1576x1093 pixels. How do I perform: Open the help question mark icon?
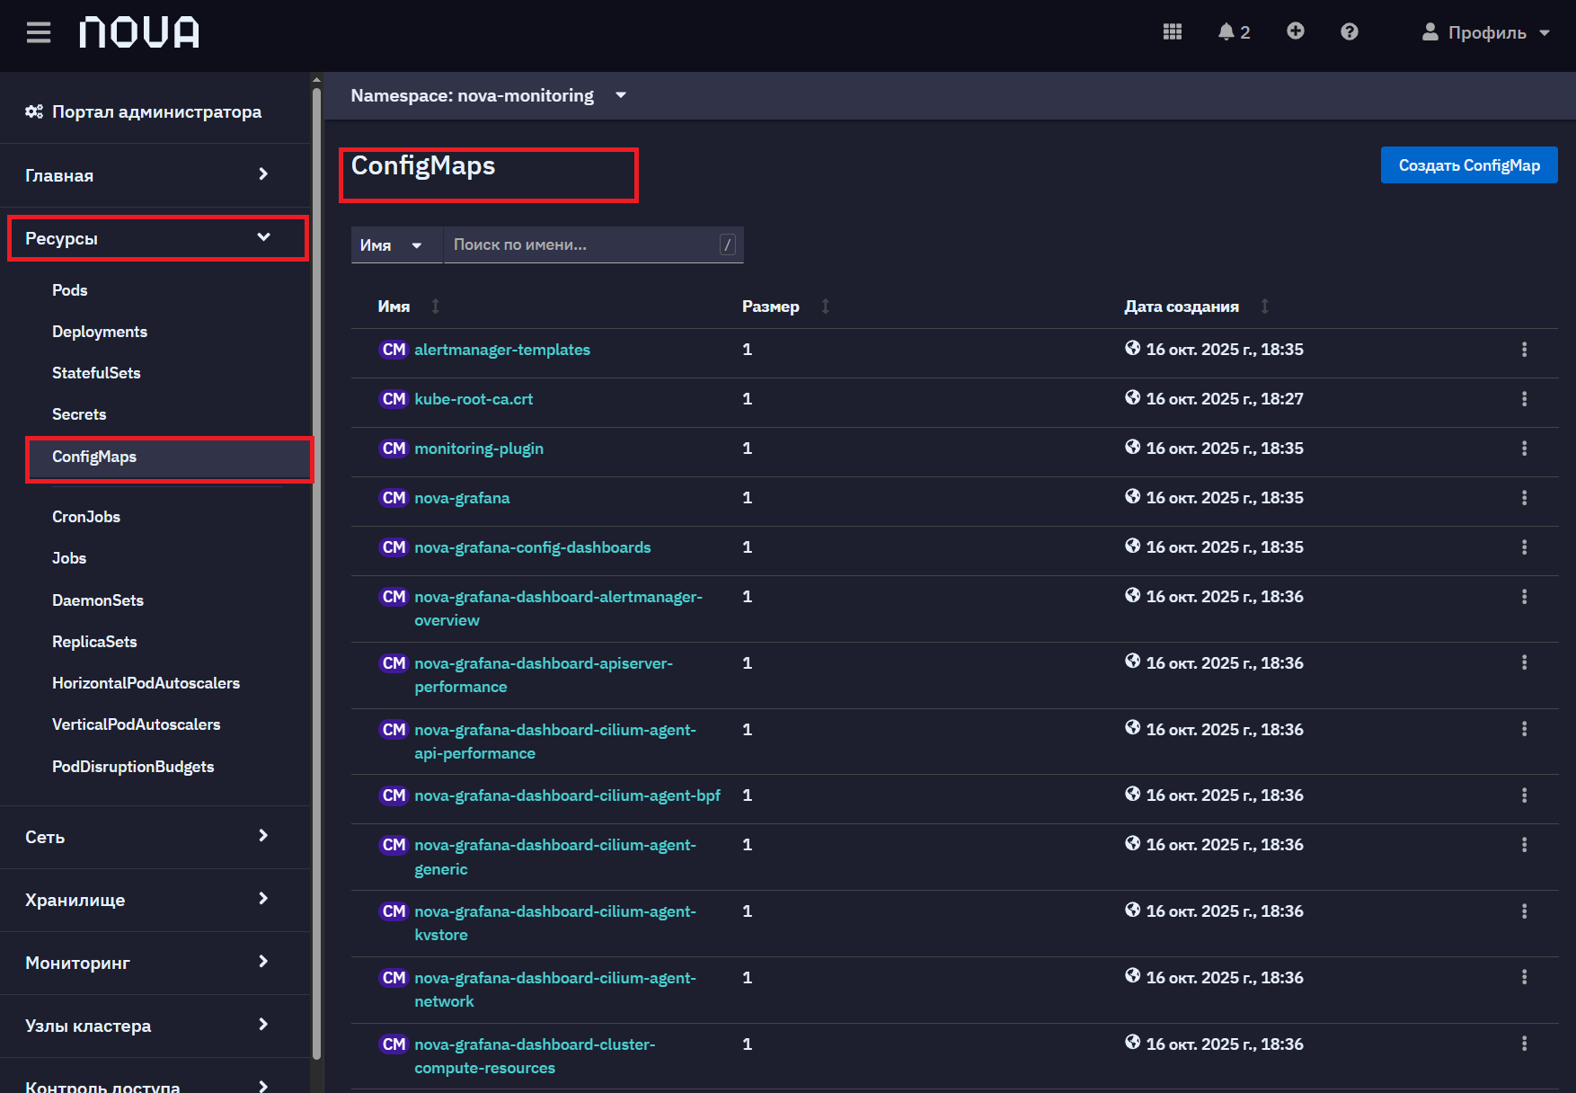point(1349,31)
